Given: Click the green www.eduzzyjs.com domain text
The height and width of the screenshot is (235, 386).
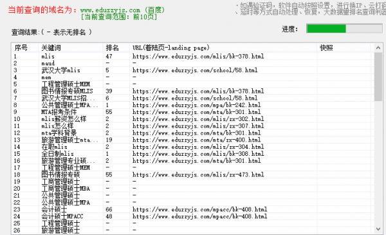Looking at the screenshot, I should (110, 10).
